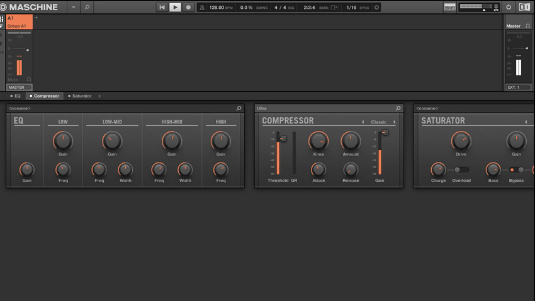The image size is (535, 301).
Task: Open the settings gear in the transport bar
Action: point(376,7)
